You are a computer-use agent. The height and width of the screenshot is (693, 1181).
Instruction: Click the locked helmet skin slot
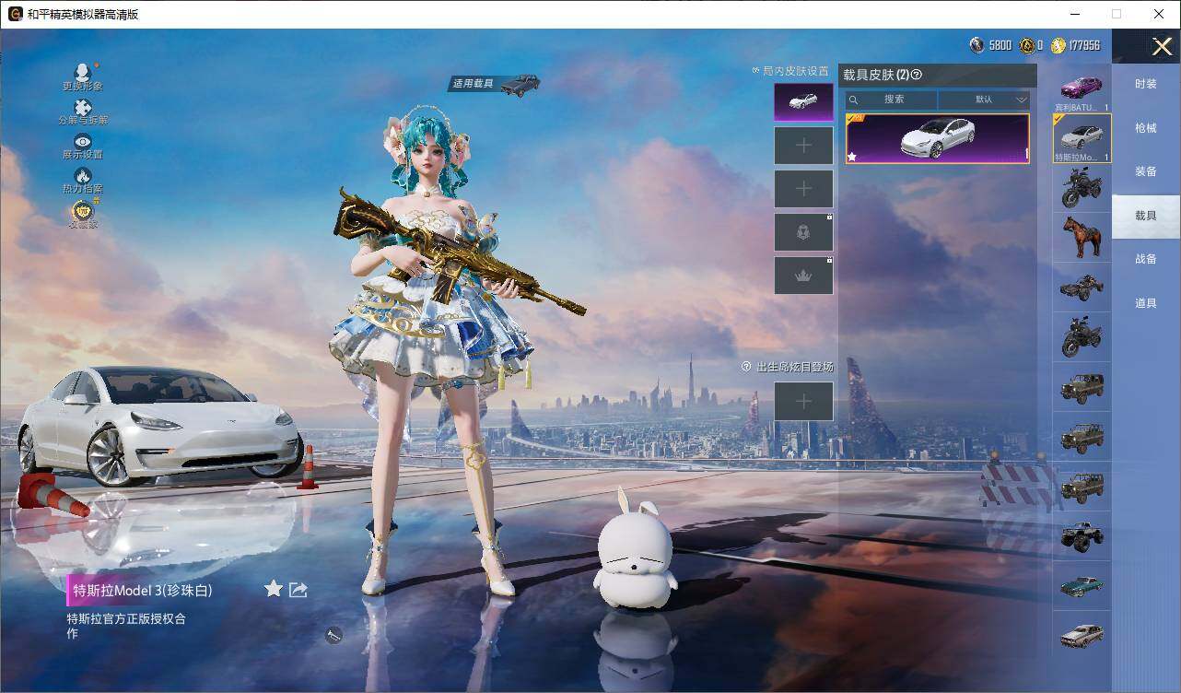tap(803, 232)
